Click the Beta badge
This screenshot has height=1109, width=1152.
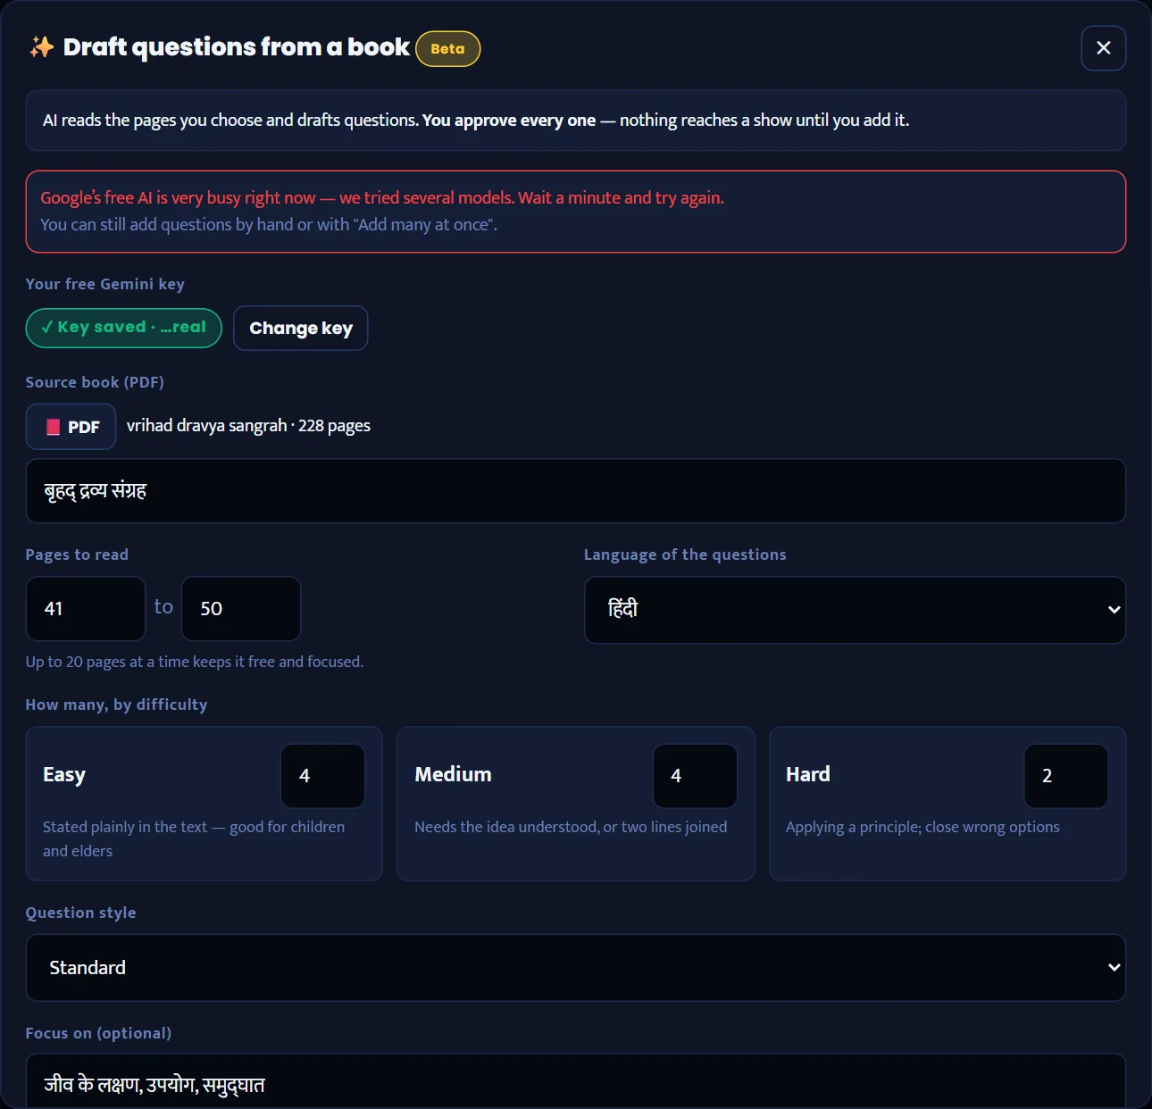(447, 49)
